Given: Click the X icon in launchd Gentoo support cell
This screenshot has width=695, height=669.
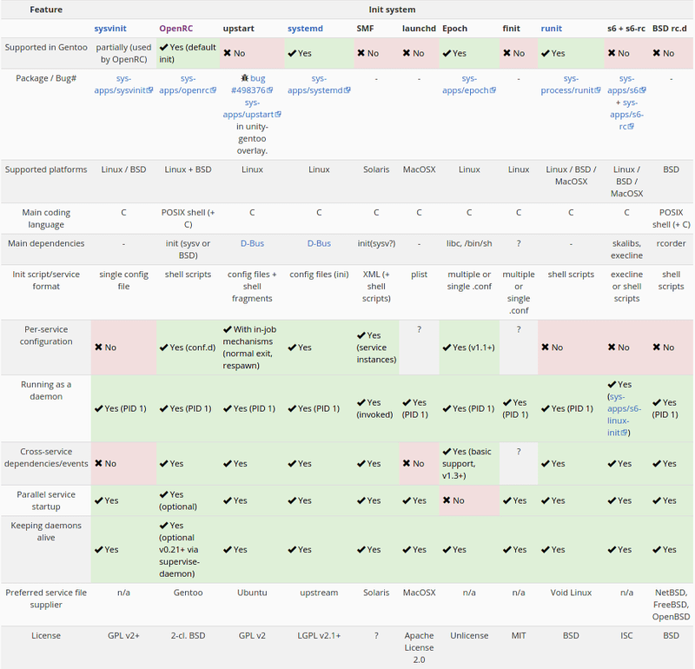Looking at the screenshot, I should point(406,53).
